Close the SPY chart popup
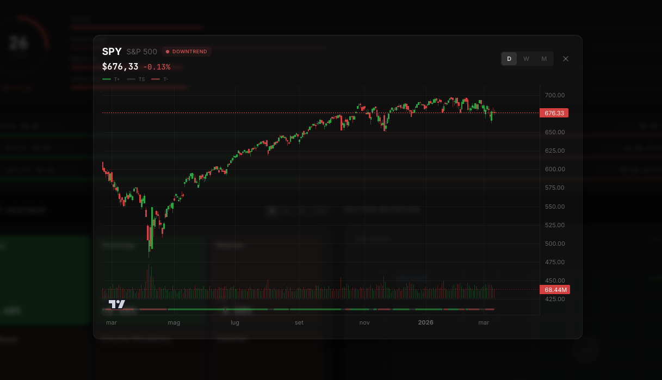The height and width of the screenshot is (380, 662). click(566, 59)
